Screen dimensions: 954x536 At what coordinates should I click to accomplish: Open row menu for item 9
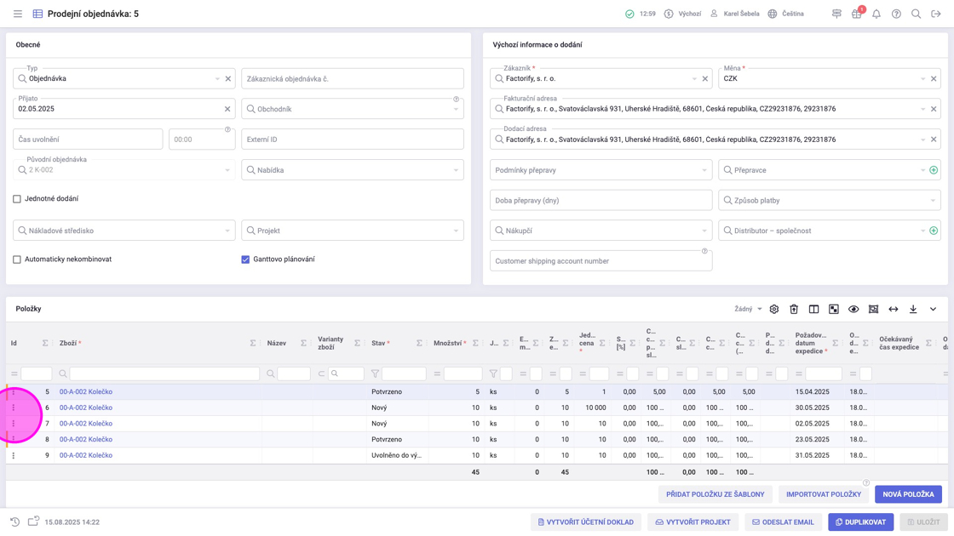[x=13, y=456]
